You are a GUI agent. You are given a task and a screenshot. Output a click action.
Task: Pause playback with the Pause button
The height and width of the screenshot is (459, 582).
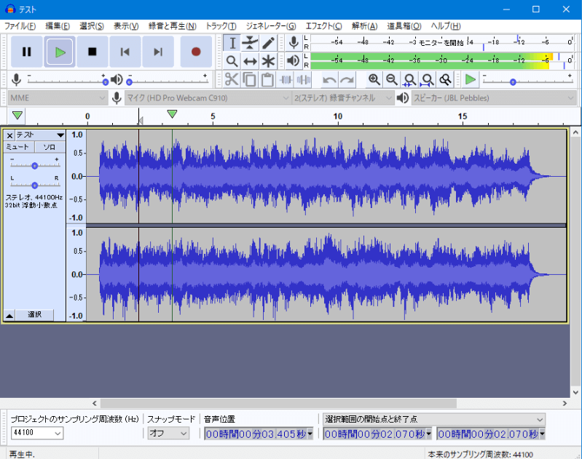27,52
